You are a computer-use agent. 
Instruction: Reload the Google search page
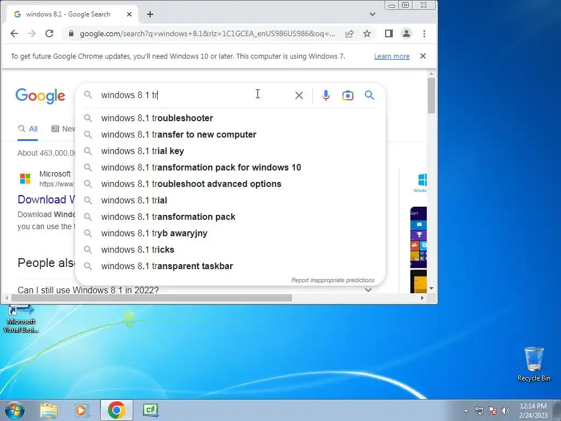49,33
